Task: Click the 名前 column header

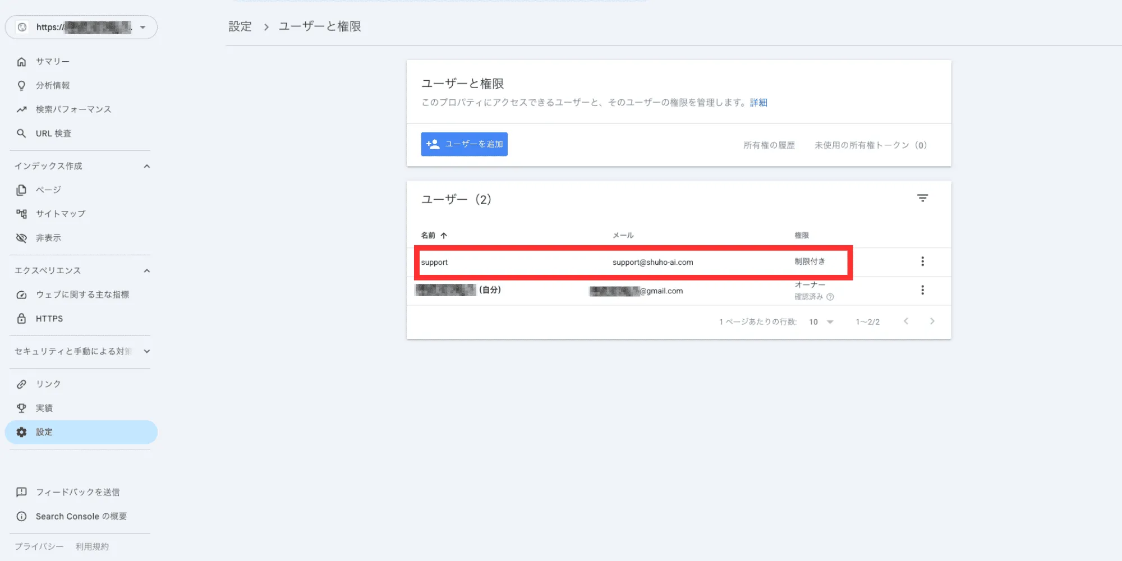Action: pyautogui.click(x=428, y=236)
